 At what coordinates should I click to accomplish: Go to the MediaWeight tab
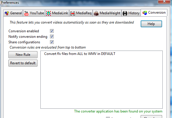pyautogui.click(x=107, y=13)
